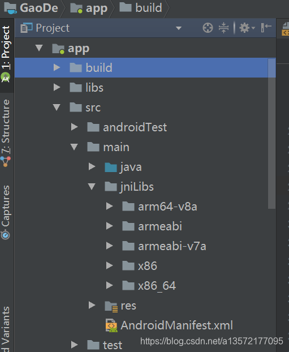Select the x86_64 folder icon
This screenshot has height=352, width=289.
128,286
